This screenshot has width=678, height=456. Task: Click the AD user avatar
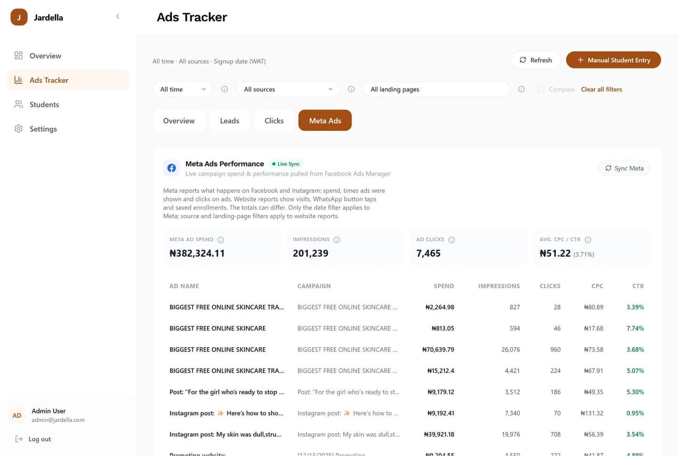pos(17,415)
